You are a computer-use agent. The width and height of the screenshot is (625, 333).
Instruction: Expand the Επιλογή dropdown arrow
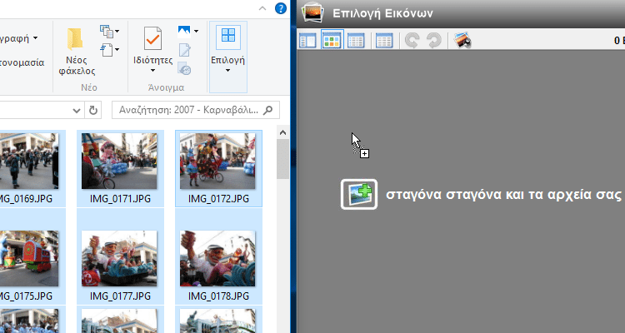coord(228,71)
